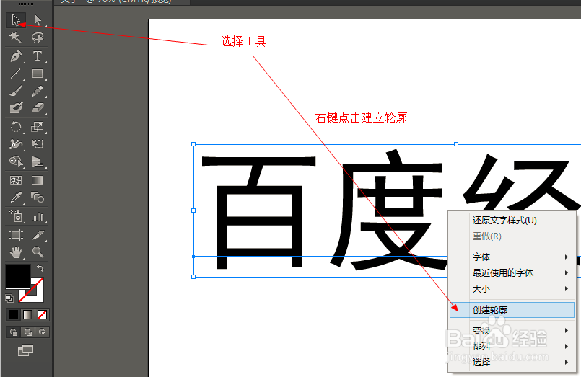
Task: Select the Pencil tool
Action: 38,91
